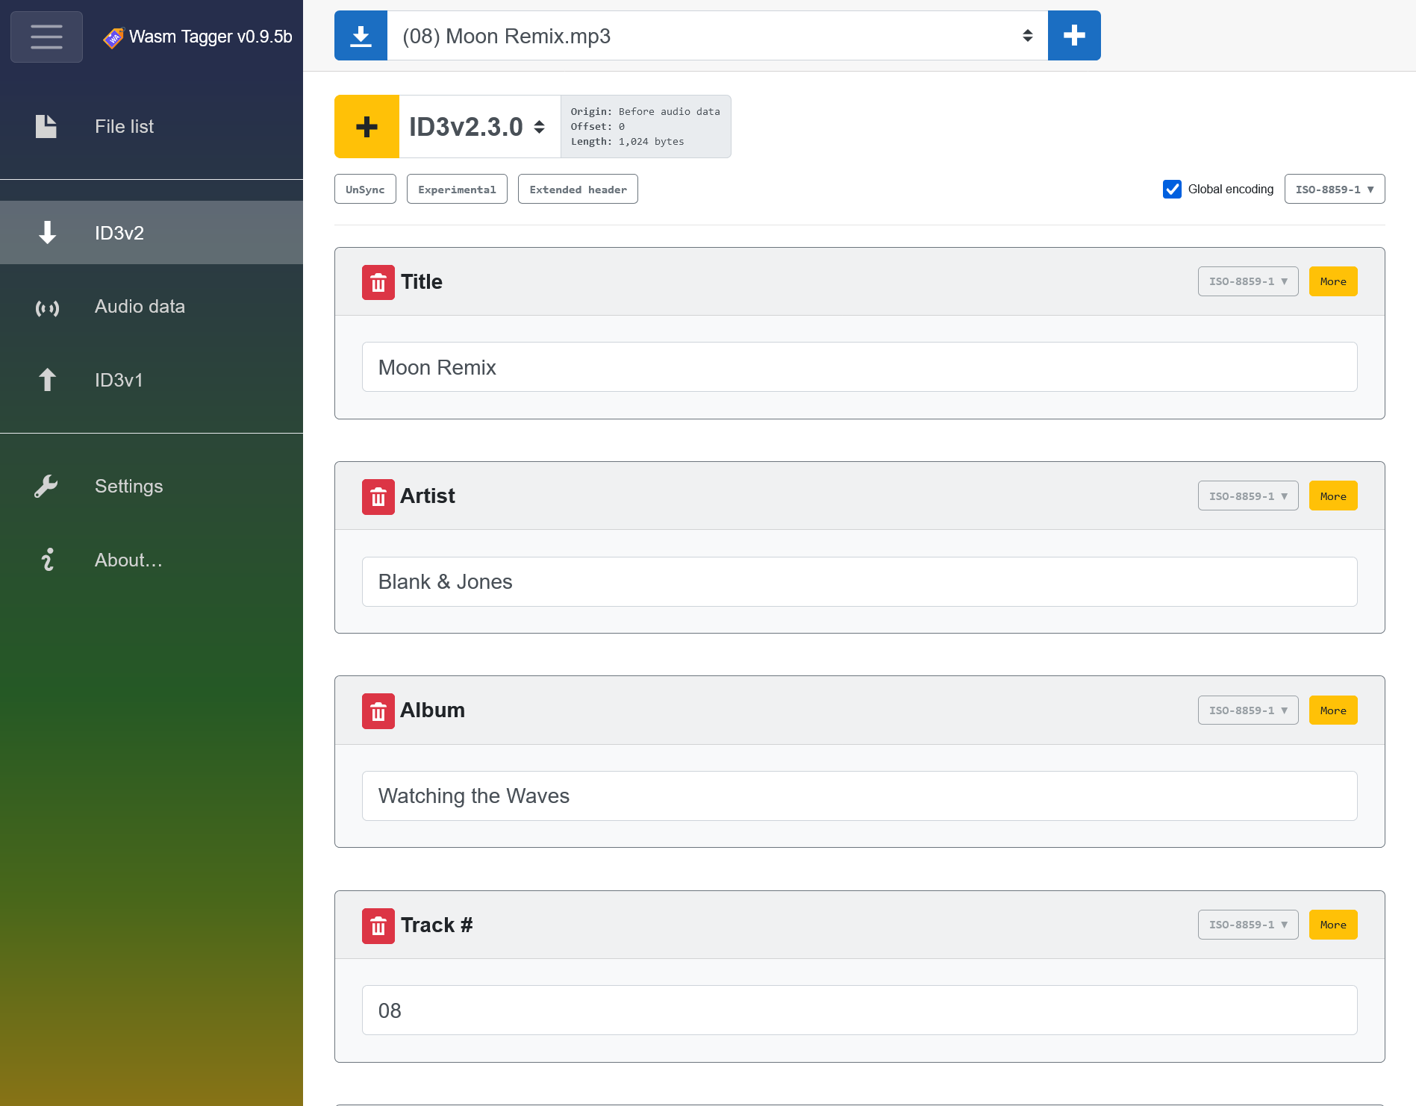Click the File list document icon
The image size is (1416, 1106).
46,126
